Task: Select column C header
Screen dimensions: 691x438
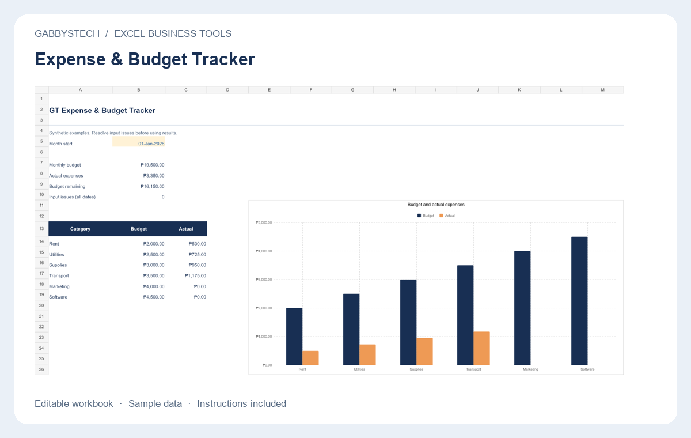Action: click(186, 90)
